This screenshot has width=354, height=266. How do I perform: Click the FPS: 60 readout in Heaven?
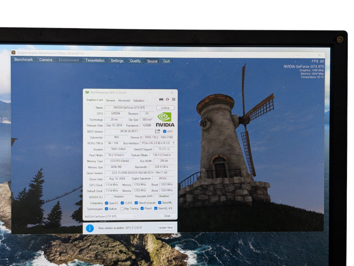click(318, 61)
